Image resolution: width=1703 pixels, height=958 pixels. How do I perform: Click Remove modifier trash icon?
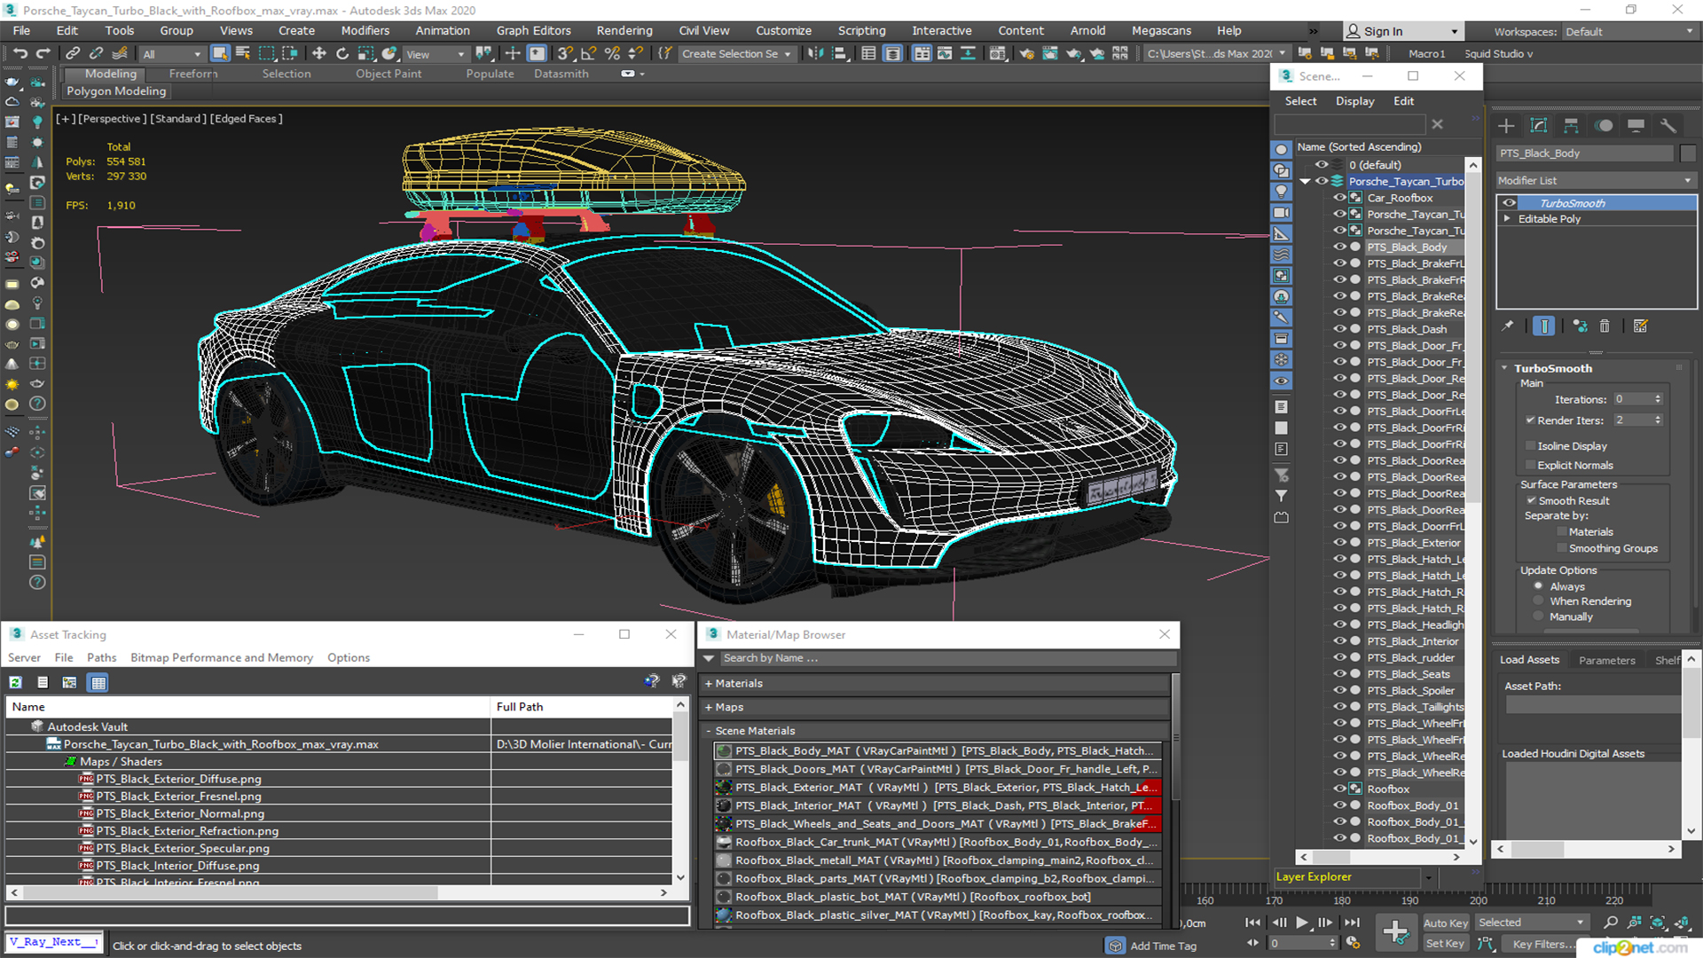[x=1604, y=326]
